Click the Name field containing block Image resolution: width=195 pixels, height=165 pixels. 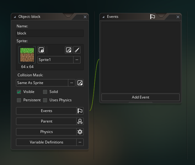50,33
